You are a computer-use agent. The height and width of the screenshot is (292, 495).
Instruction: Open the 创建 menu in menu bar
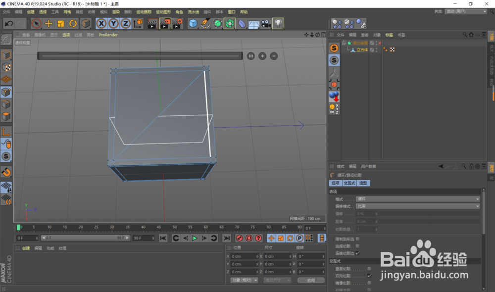(31, 12)
